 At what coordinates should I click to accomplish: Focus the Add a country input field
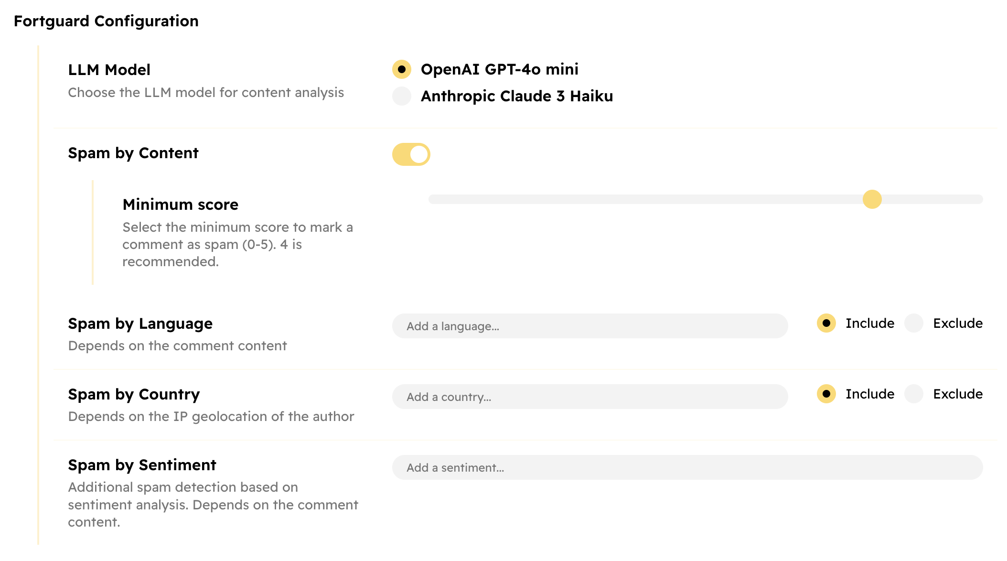coord(590,397)
